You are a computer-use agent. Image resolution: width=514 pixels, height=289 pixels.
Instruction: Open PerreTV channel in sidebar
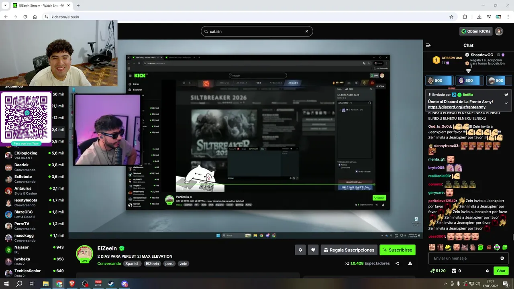pyautogui.click(x=34, y=226)
